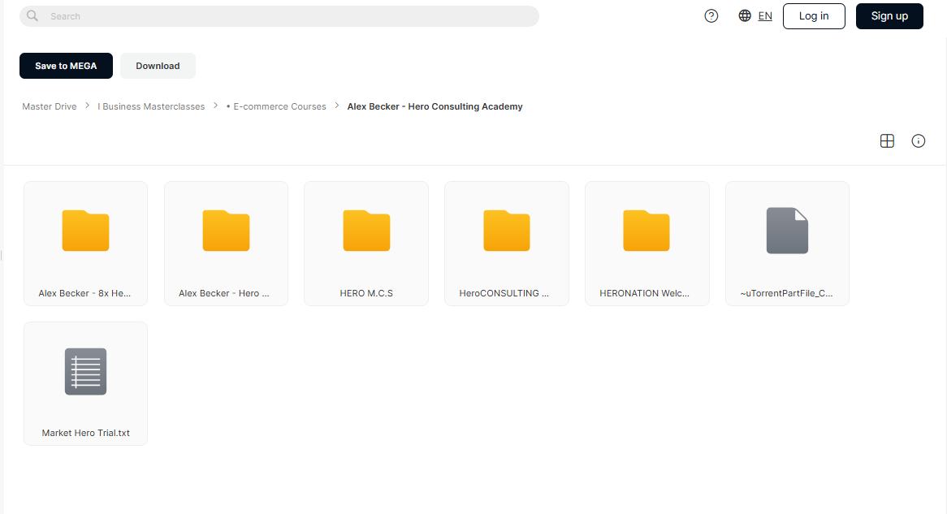
Task: Click the '~uTorrentPartFile_C...' file name
Action: point(786,293)
